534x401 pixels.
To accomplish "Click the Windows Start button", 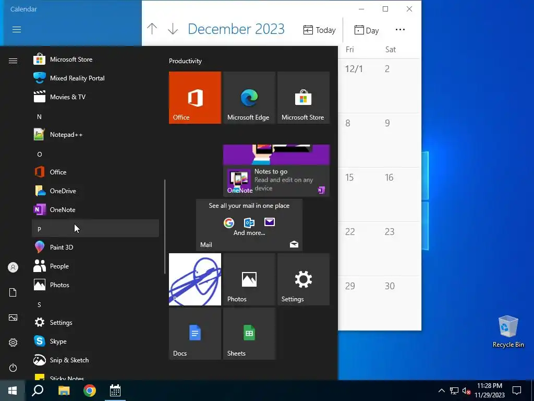I will point(13,391).
